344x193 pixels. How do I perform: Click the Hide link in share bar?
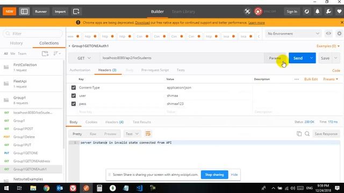(234, 175)
